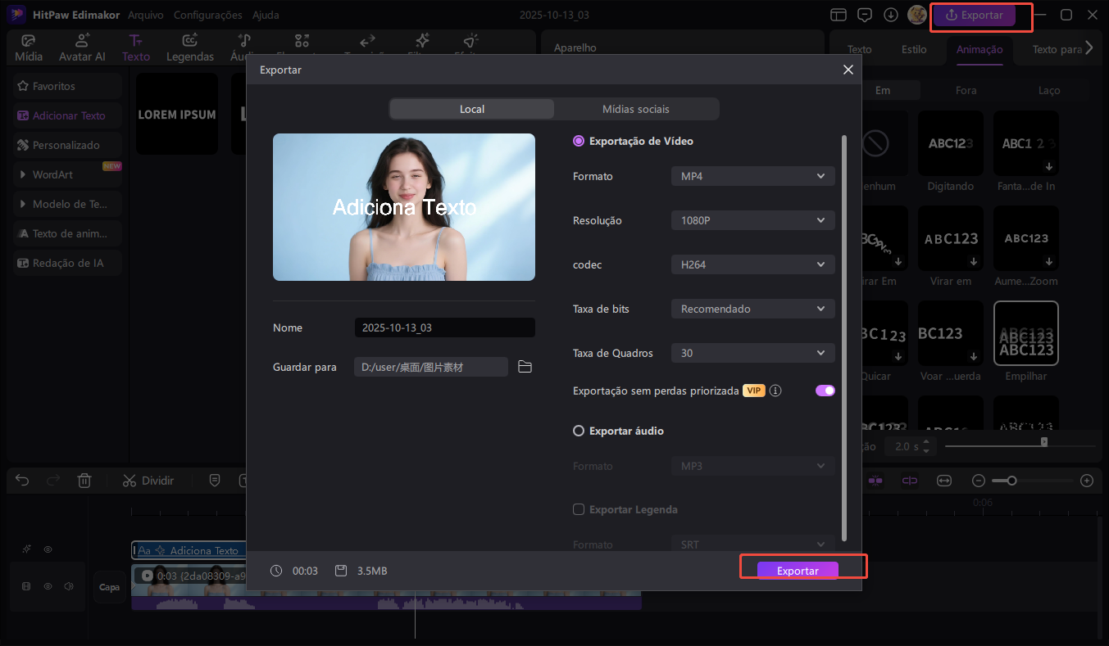Open the Legendas tool in top toolbar
1109x646 pixels.
[190, 48]
